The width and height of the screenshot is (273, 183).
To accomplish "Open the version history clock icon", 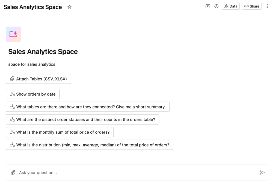I will coord(216,6).
